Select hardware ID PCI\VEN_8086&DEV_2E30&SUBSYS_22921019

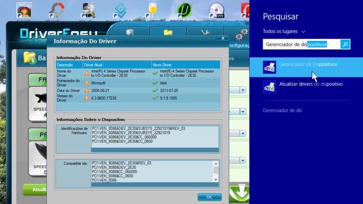(x=131, y=133)
